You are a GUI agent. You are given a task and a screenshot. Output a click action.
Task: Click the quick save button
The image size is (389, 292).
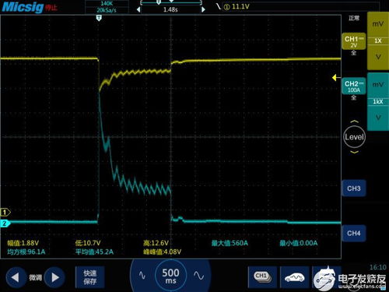pyautogui.click(x=90, y=277)
